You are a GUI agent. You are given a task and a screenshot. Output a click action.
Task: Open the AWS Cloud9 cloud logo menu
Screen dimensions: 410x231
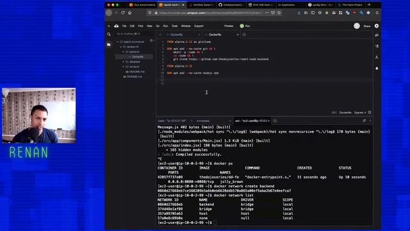pos(117,26)
